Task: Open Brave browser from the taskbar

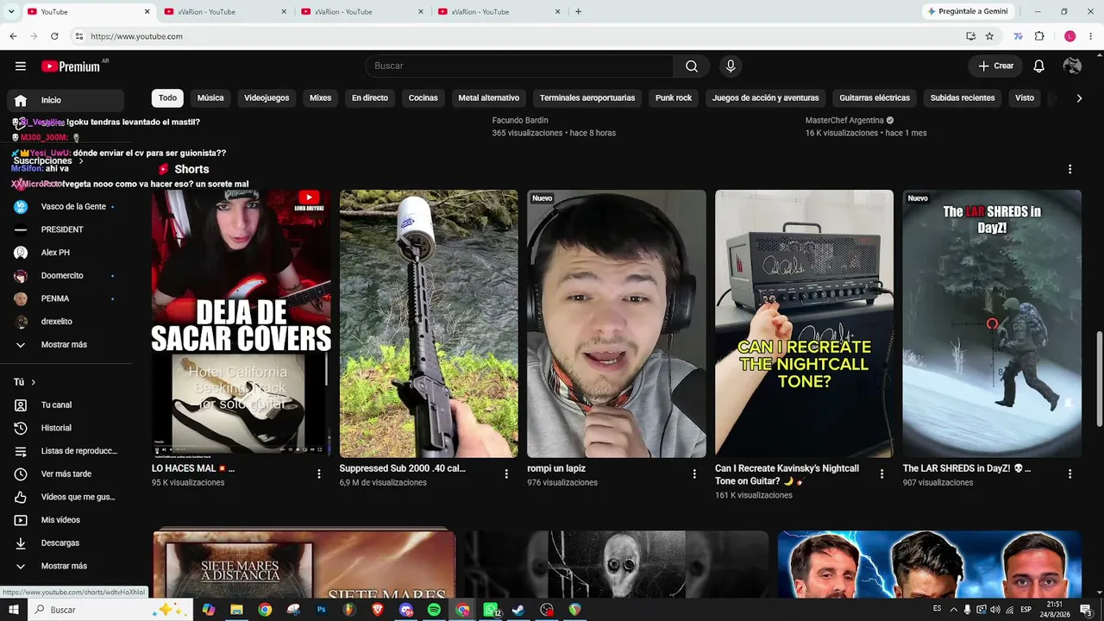Action: tap(378, 610)
